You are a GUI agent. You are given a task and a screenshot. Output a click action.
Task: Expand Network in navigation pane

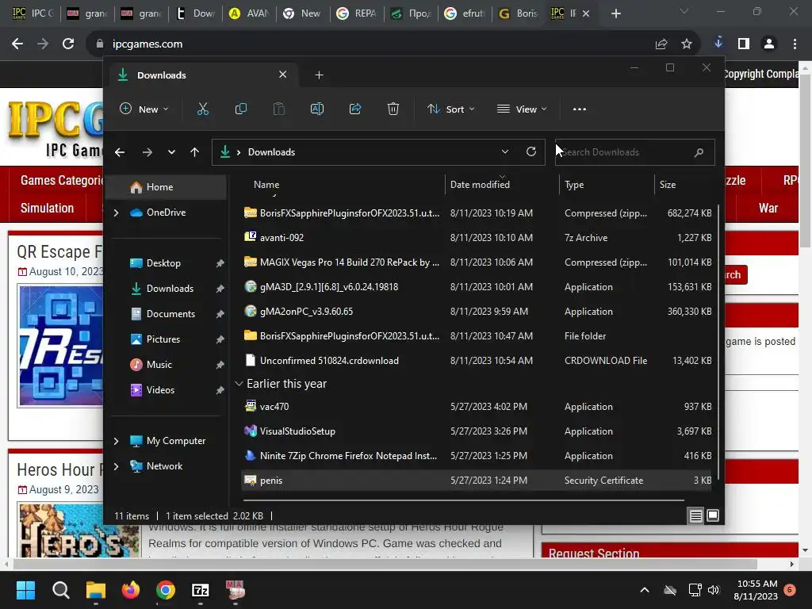[x=116, y=466]
